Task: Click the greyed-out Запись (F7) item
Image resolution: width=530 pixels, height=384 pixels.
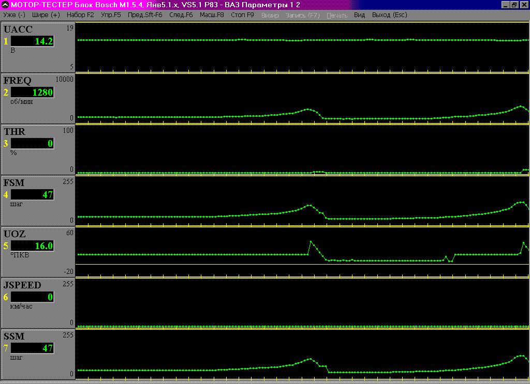Action: (x=302, y=15)
